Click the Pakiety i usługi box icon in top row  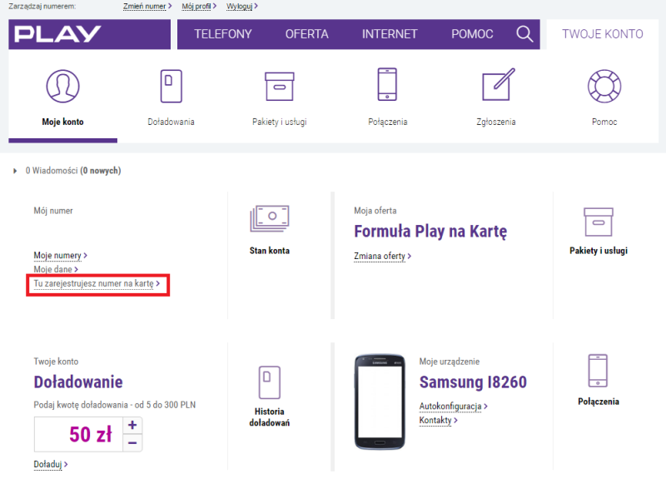point(280,87)
